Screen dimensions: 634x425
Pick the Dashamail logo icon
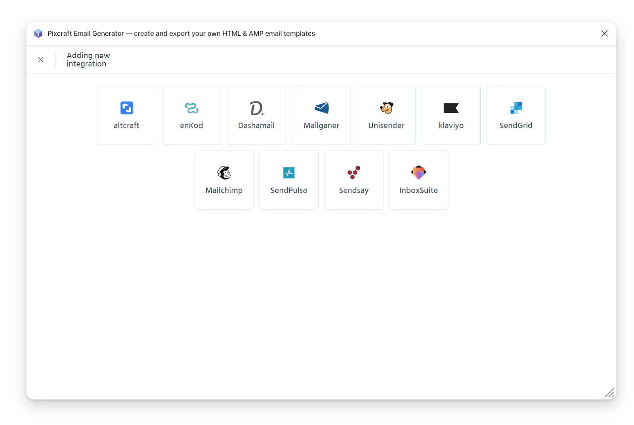256,108
